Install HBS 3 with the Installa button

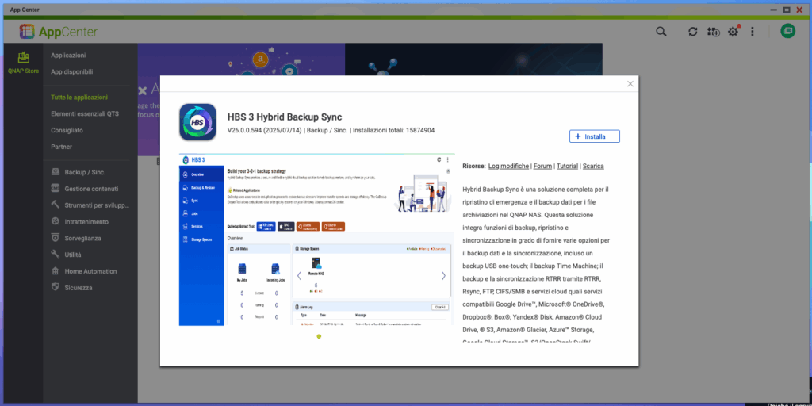pos(594,136)
